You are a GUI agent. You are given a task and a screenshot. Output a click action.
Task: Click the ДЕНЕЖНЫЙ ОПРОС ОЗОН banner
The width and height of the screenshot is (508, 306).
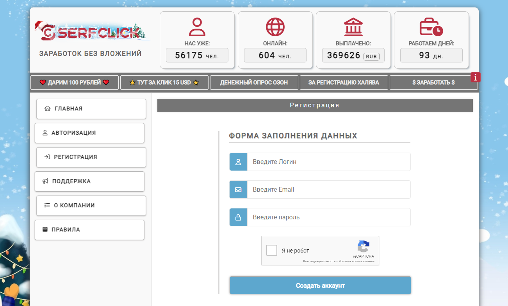coord(254,82)
